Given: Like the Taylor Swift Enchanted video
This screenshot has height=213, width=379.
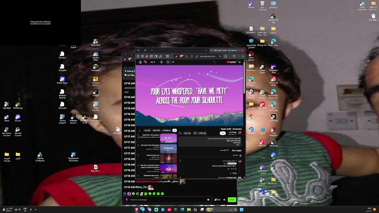Looking at the screenshot, I should (203, 133).
